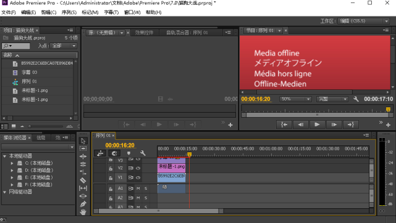
Task: Select the Ripple Edit tool
Action: pos(83,156)
